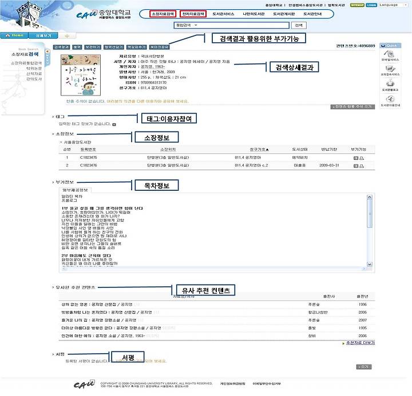412x396 pixels.
Task: Switch to the 상세보기 tab
Action: (x=43, y=35)
